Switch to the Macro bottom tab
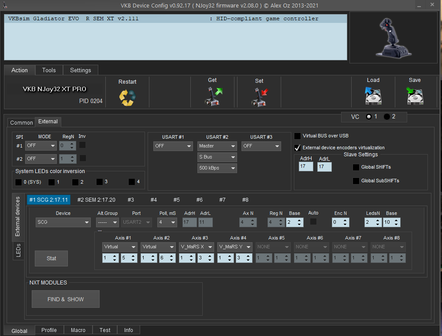The image size is (442, 336). point(78,330)
